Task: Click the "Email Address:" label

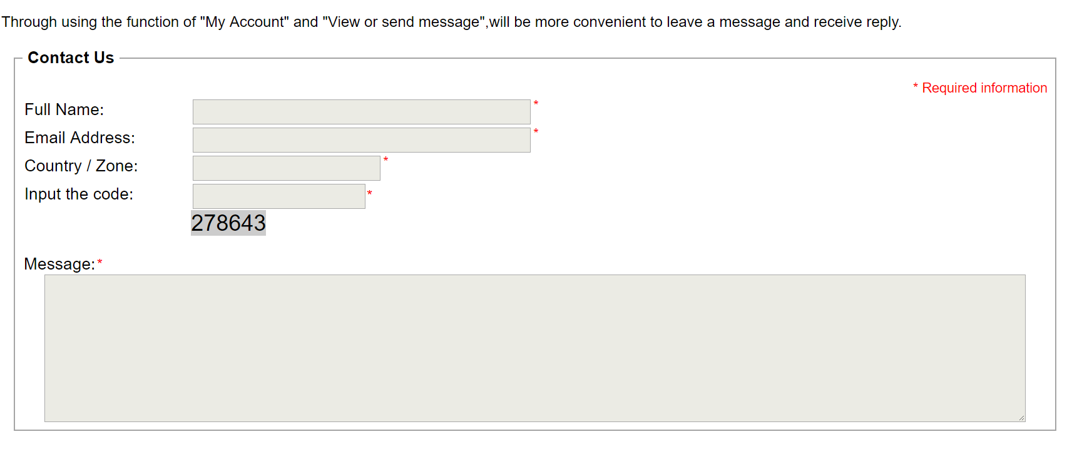Action: coord(79,138)
